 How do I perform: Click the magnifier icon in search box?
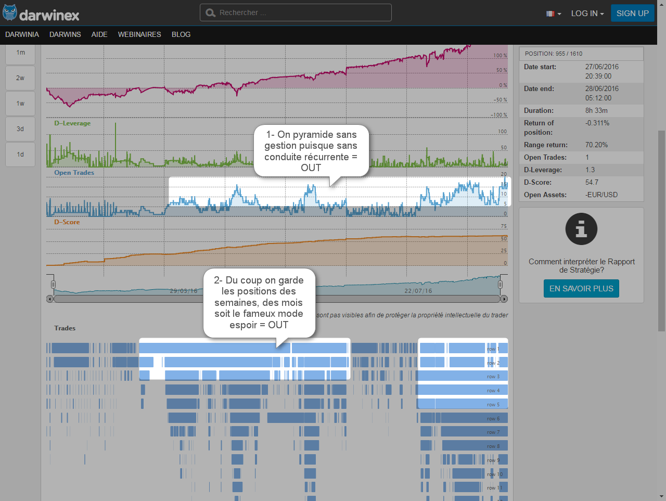pyautogui.click(x=210, y=13)
